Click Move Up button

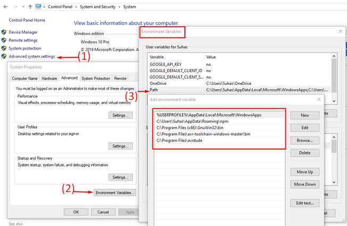304,172
